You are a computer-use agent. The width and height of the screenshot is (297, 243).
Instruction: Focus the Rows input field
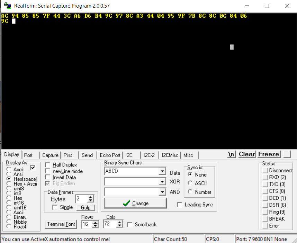[x=87, y=224]
